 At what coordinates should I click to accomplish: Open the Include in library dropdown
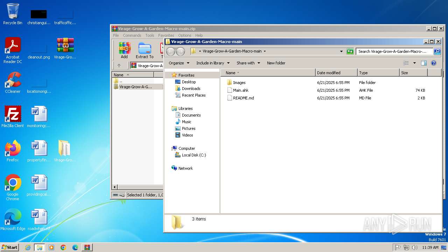pyautogui.click(x=213, y=63)
